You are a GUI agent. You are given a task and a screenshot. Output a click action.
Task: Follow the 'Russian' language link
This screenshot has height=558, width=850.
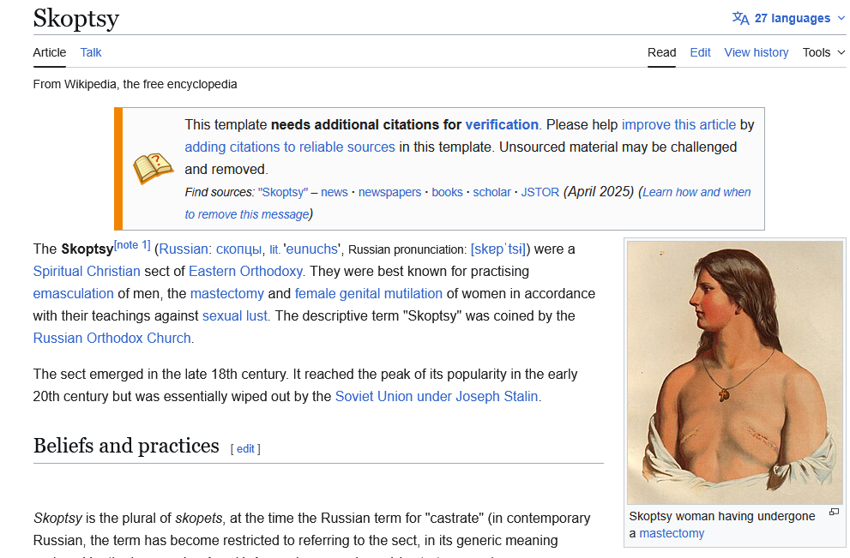184,249
